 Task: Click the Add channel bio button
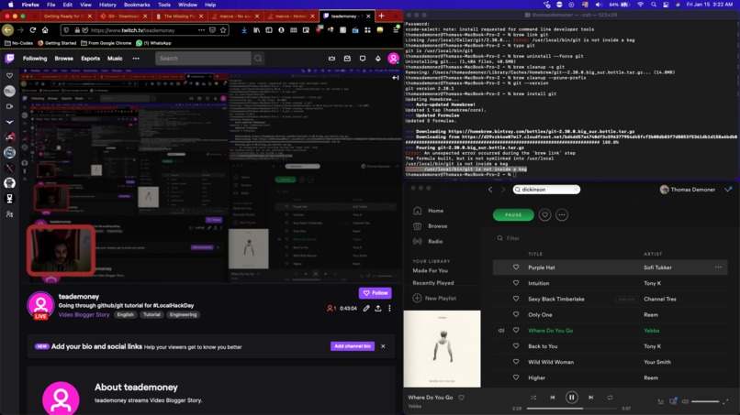tap(353, 346)
